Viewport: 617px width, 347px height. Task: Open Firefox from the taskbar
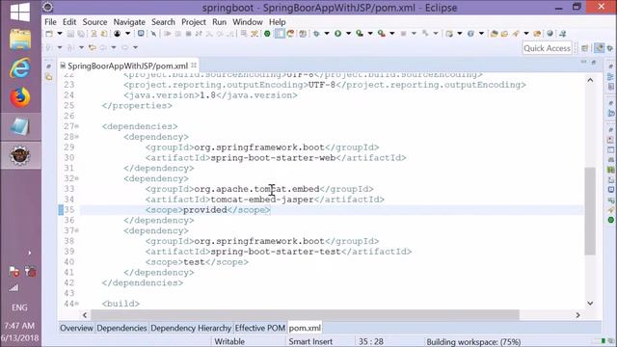20,97
